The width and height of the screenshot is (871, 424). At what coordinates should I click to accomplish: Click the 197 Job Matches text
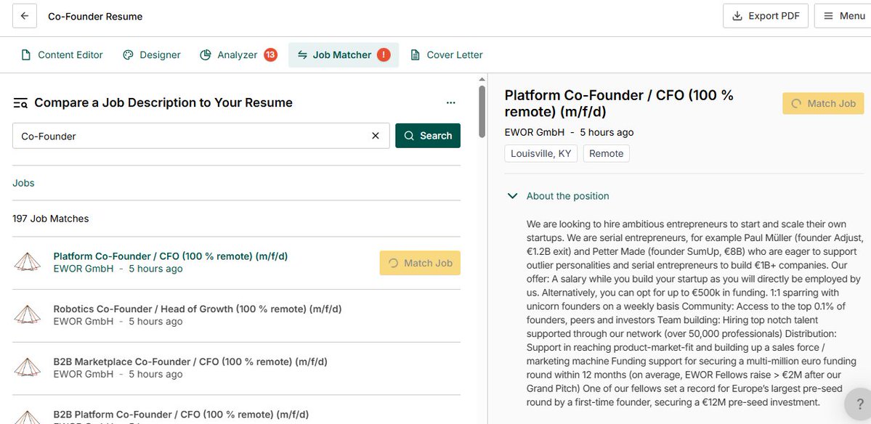click(51, 219)
